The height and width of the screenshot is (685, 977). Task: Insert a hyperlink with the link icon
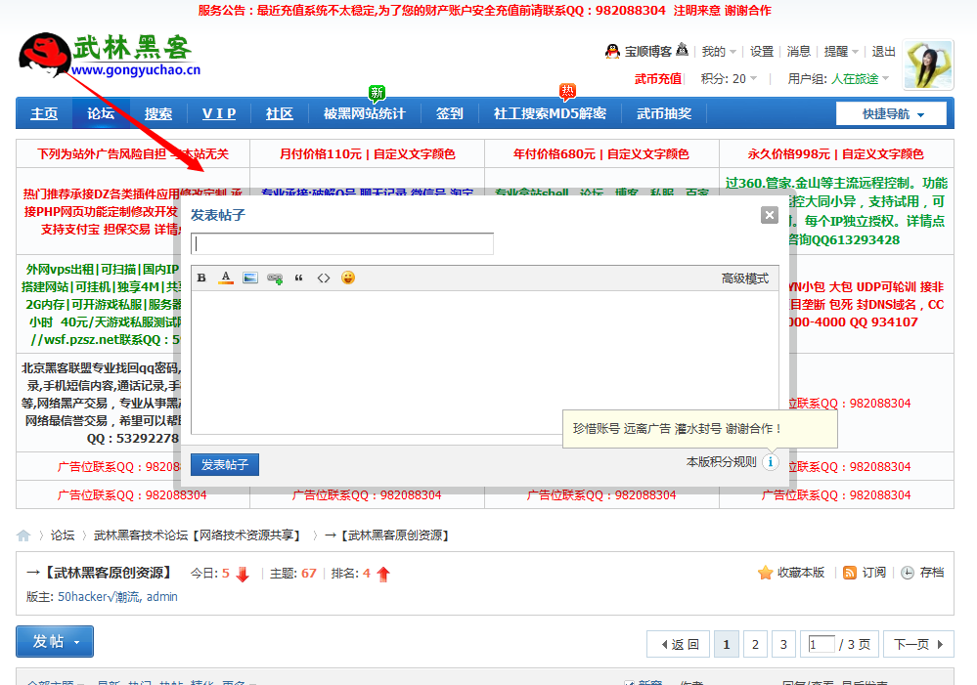(275, 278)
